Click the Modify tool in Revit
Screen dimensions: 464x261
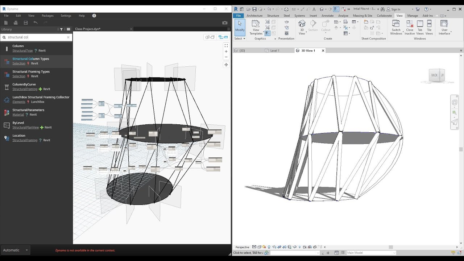240,27
